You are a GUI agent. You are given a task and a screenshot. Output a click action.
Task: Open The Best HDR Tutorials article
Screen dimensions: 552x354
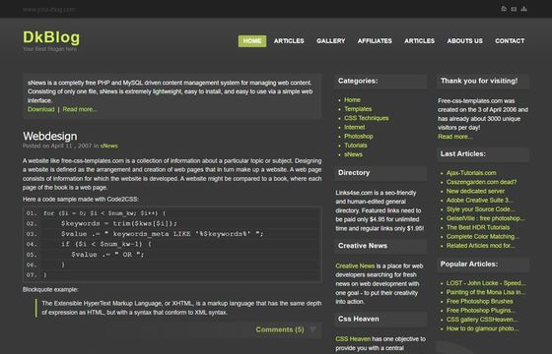click(x=478, y=227)
